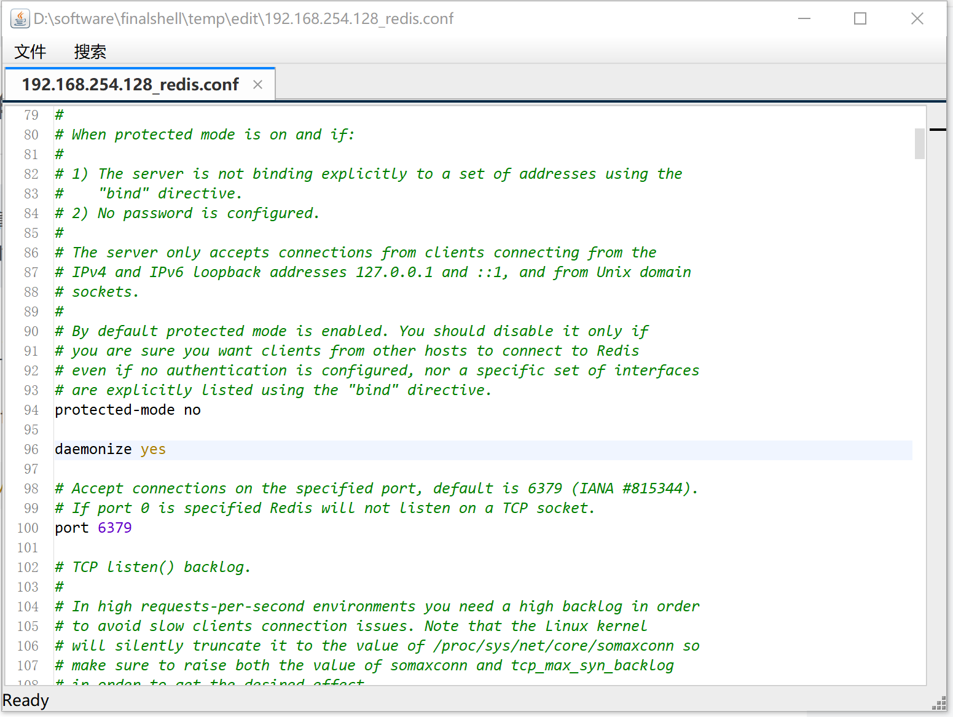Click the '6379' value after port
The width and height of the screenshot is (953, 717).
pyautogui.click(x=115, y=528)
